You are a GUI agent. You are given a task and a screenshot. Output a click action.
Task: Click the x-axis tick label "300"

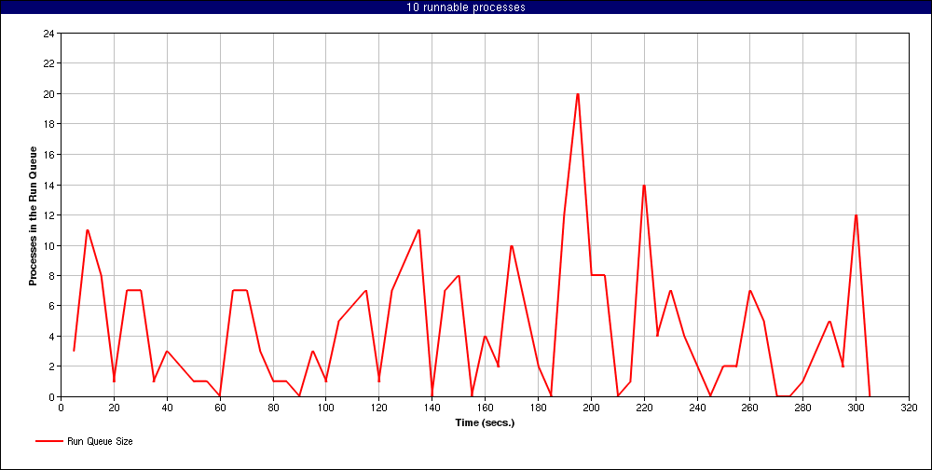pyautogui.click(x=856, y=408)
